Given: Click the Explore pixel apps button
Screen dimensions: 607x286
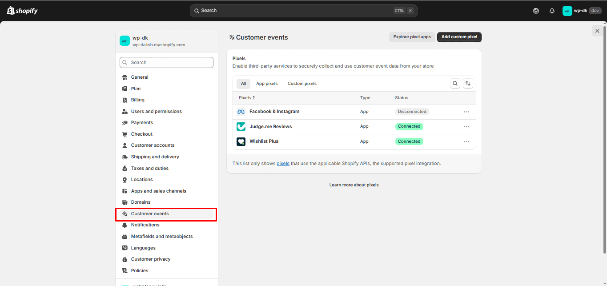Looking at the screenshot, I should [x=412, y=37].
